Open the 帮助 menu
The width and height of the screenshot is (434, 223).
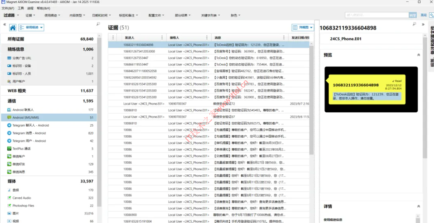pos(43,8)
